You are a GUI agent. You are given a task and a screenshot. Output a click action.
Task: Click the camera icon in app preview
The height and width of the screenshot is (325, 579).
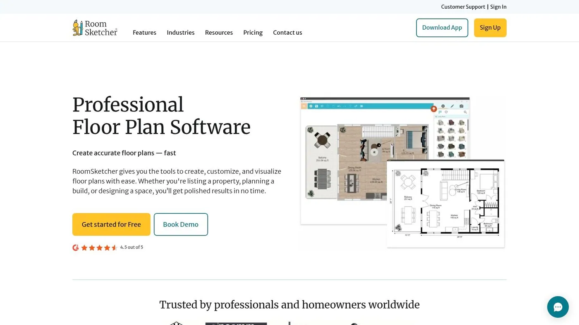[x=462, y=106]
